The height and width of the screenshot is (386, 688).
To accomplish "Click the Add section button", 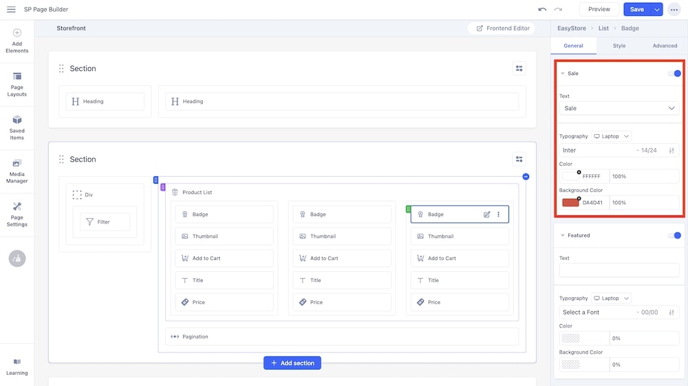I will (292, 363).
